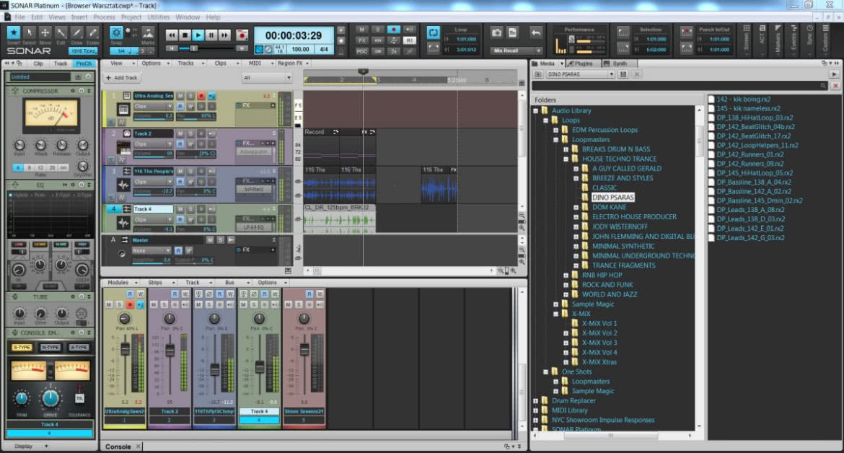
Task: Mute the Master bus
Action: point(210,240)
